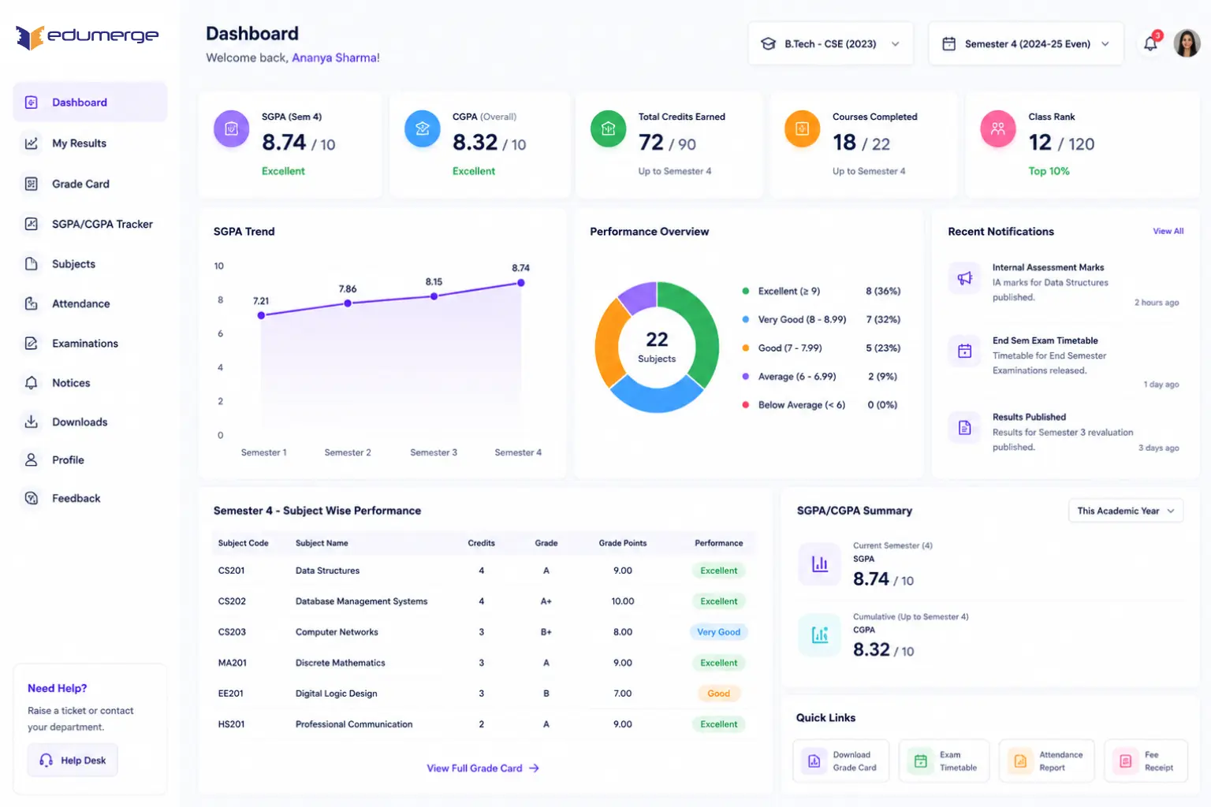Open the B.Tech - CSE (2023) dropdown

point(831,44)
